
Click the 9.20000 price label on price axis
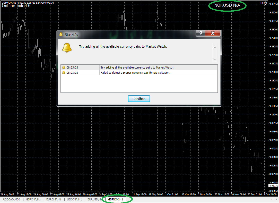[274, 72]
